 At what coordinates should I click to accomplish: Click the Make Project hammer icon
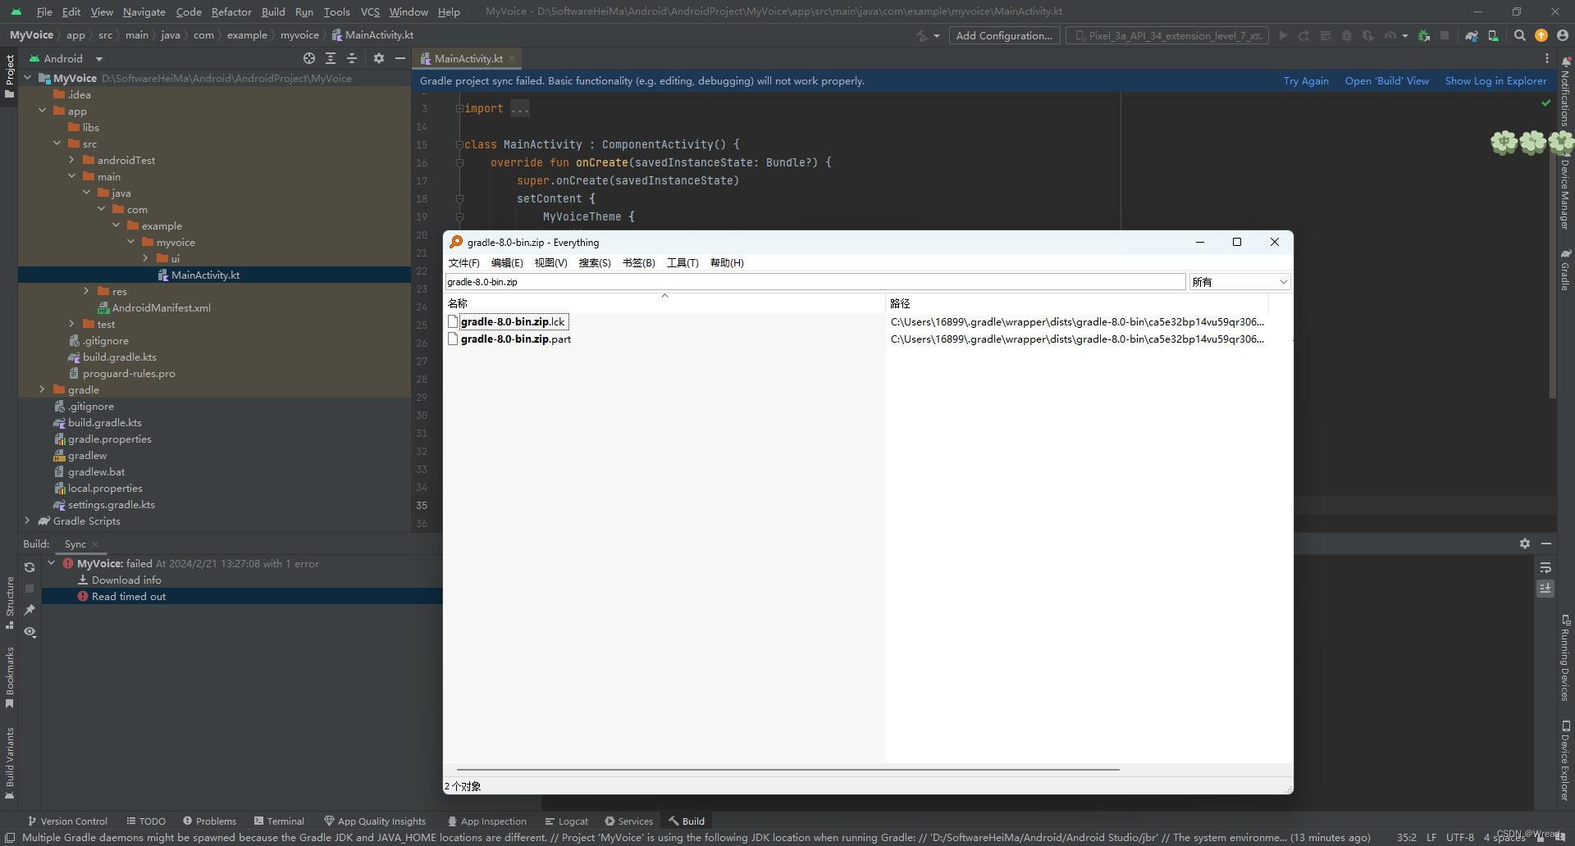click(921, 35)
